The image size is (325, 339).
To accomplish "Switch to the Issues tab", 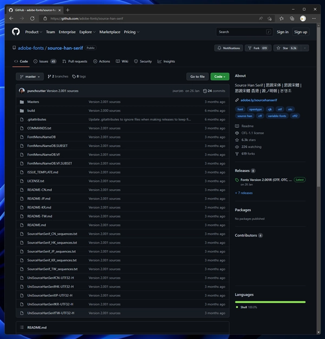I will [45, 61].
